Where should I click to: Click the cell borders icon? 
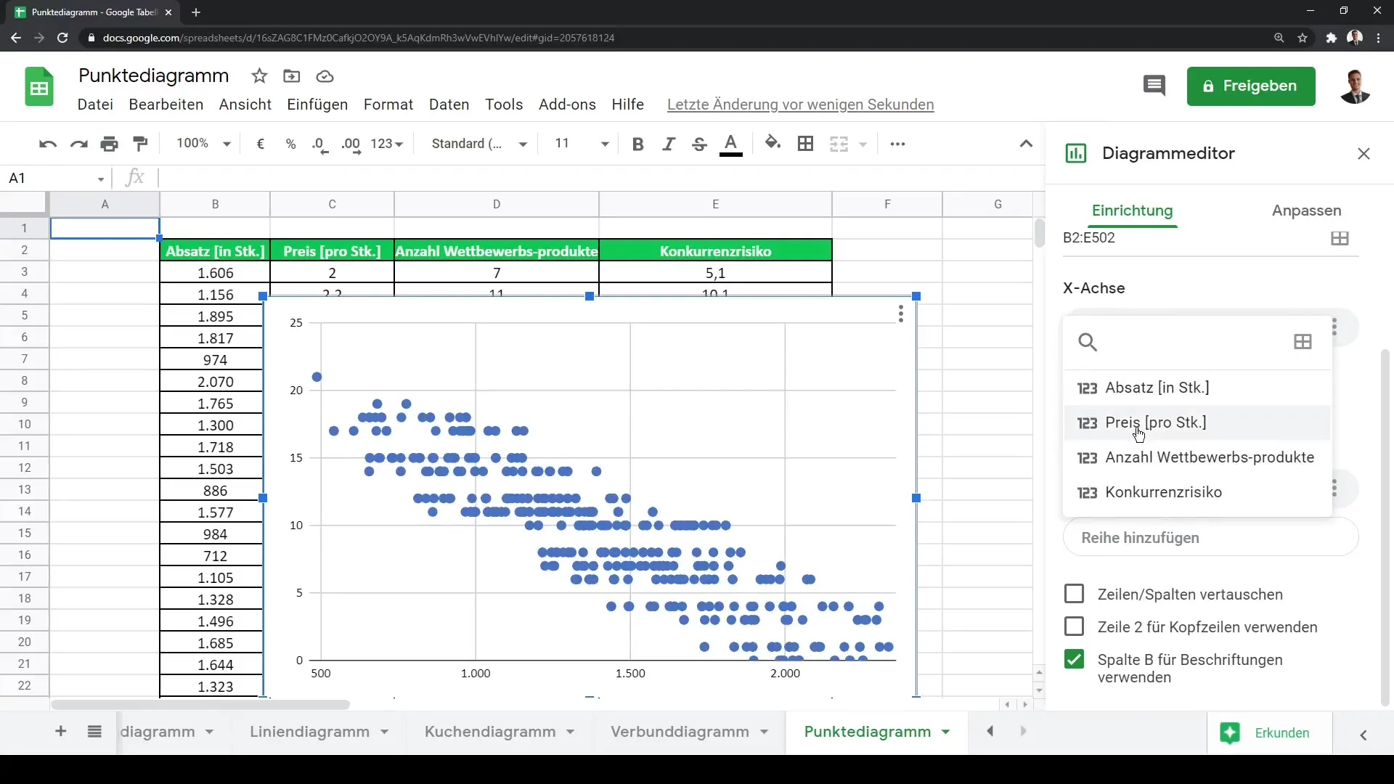click(805, 144)
